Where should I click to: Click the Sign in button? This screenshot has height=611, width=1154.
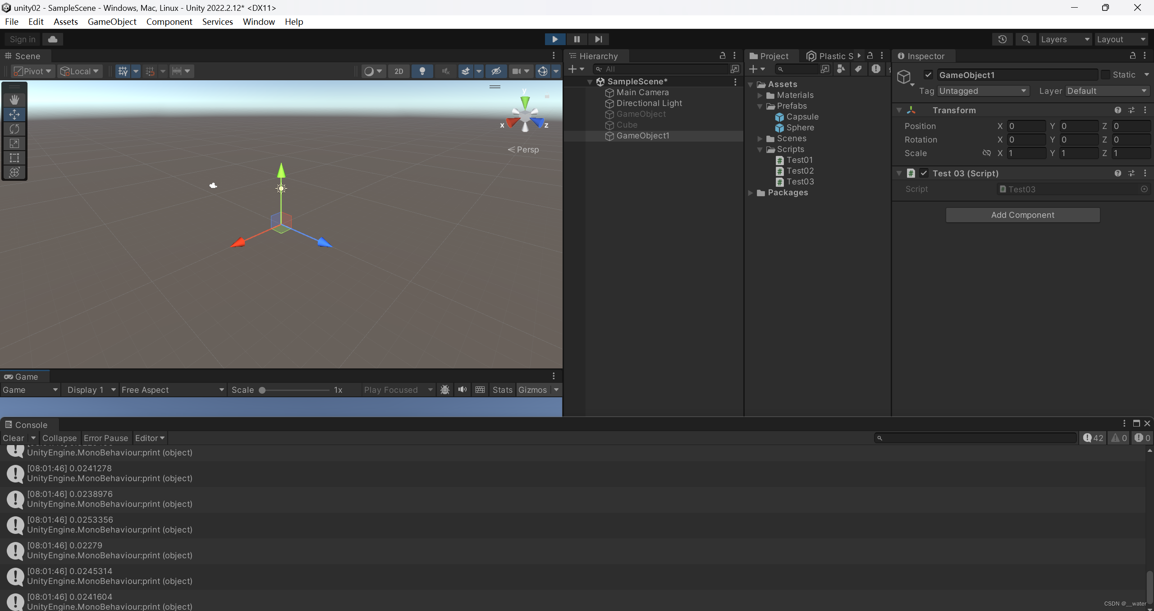click(22, 39)
